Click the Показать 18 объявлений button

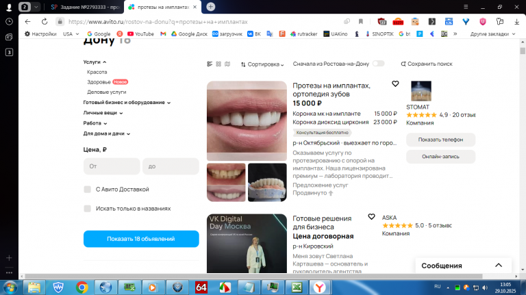click(x=141, y=239)
